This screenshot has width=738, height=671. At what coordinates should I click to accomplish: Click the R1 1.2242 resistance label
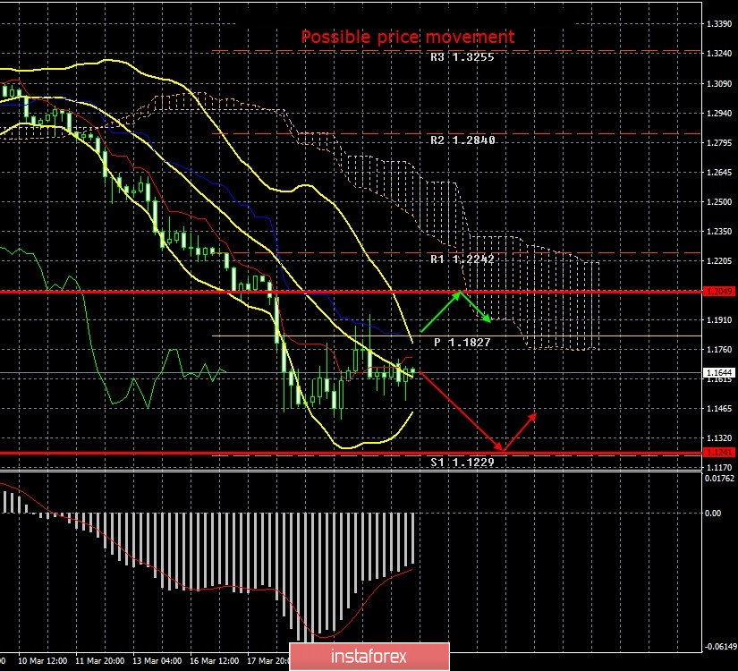462,259
